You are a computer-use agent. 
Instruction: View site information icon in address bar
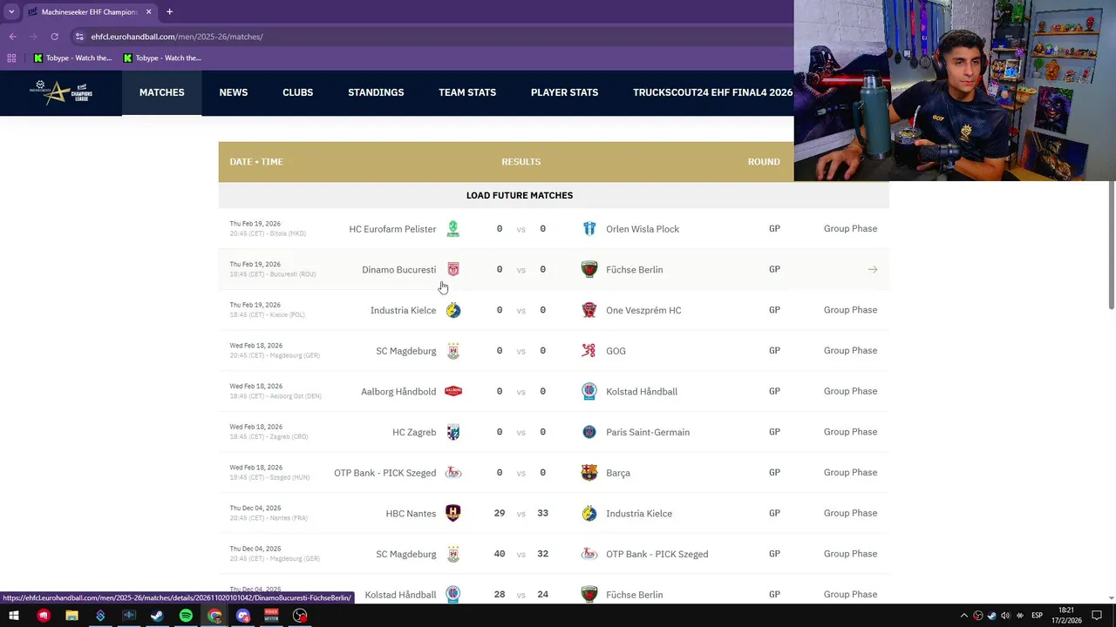79,37
